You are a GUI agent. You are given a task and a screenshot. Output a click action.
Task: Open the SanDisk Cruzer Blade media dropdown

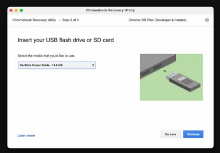click(x=57, y=65)
